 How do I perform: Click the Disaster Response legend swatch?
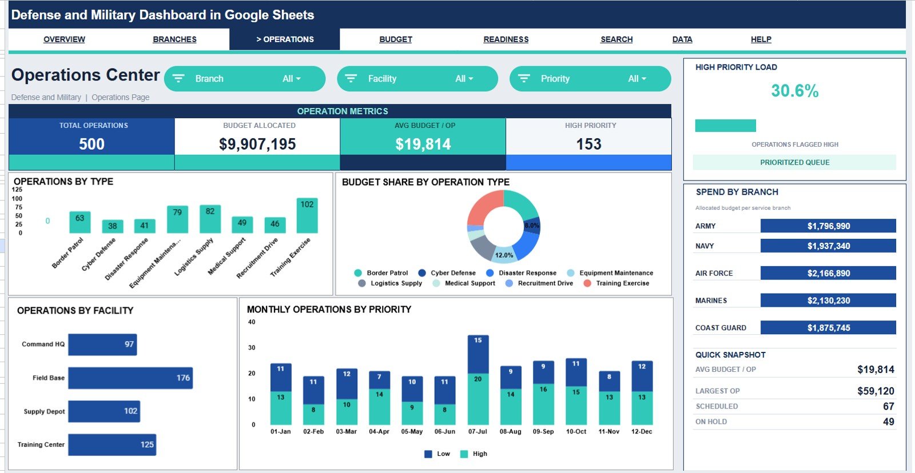[x=490, y=273]
